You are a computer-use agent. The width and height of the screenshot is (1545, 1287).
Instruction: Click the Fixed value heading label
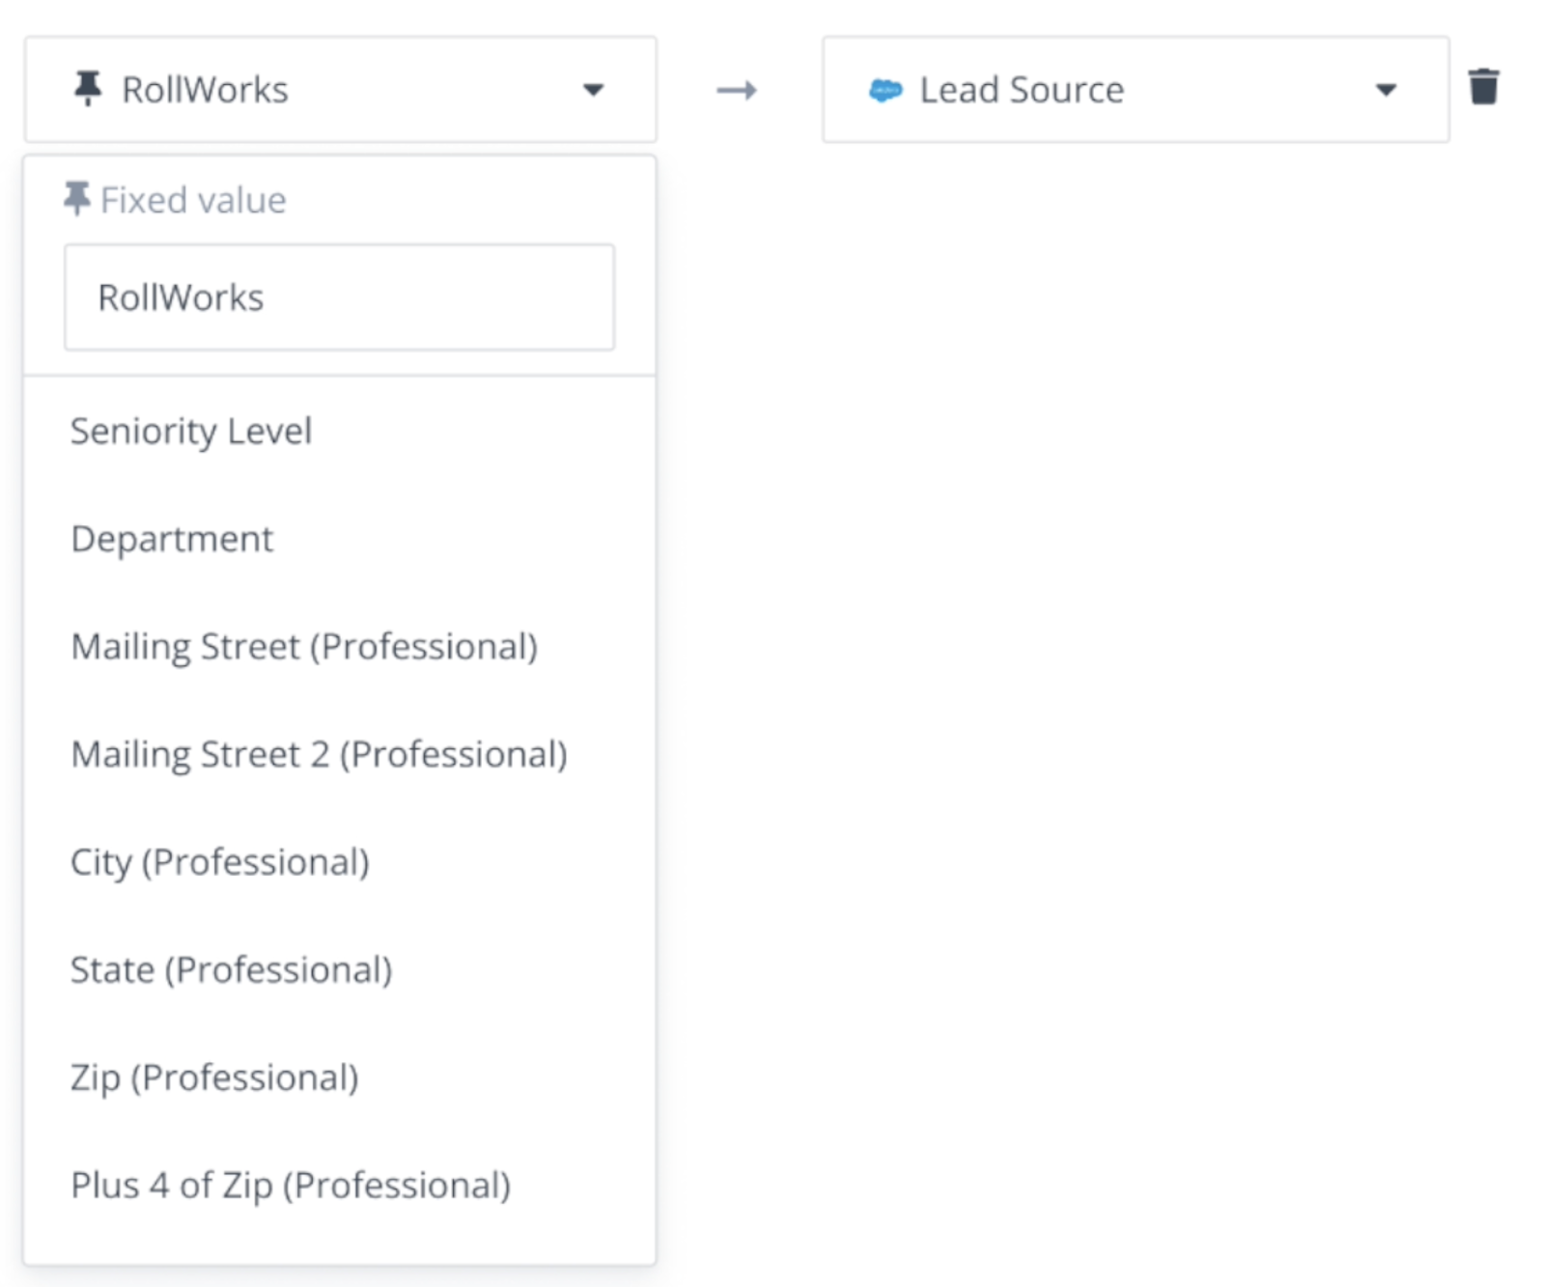(x=193, y=200)
